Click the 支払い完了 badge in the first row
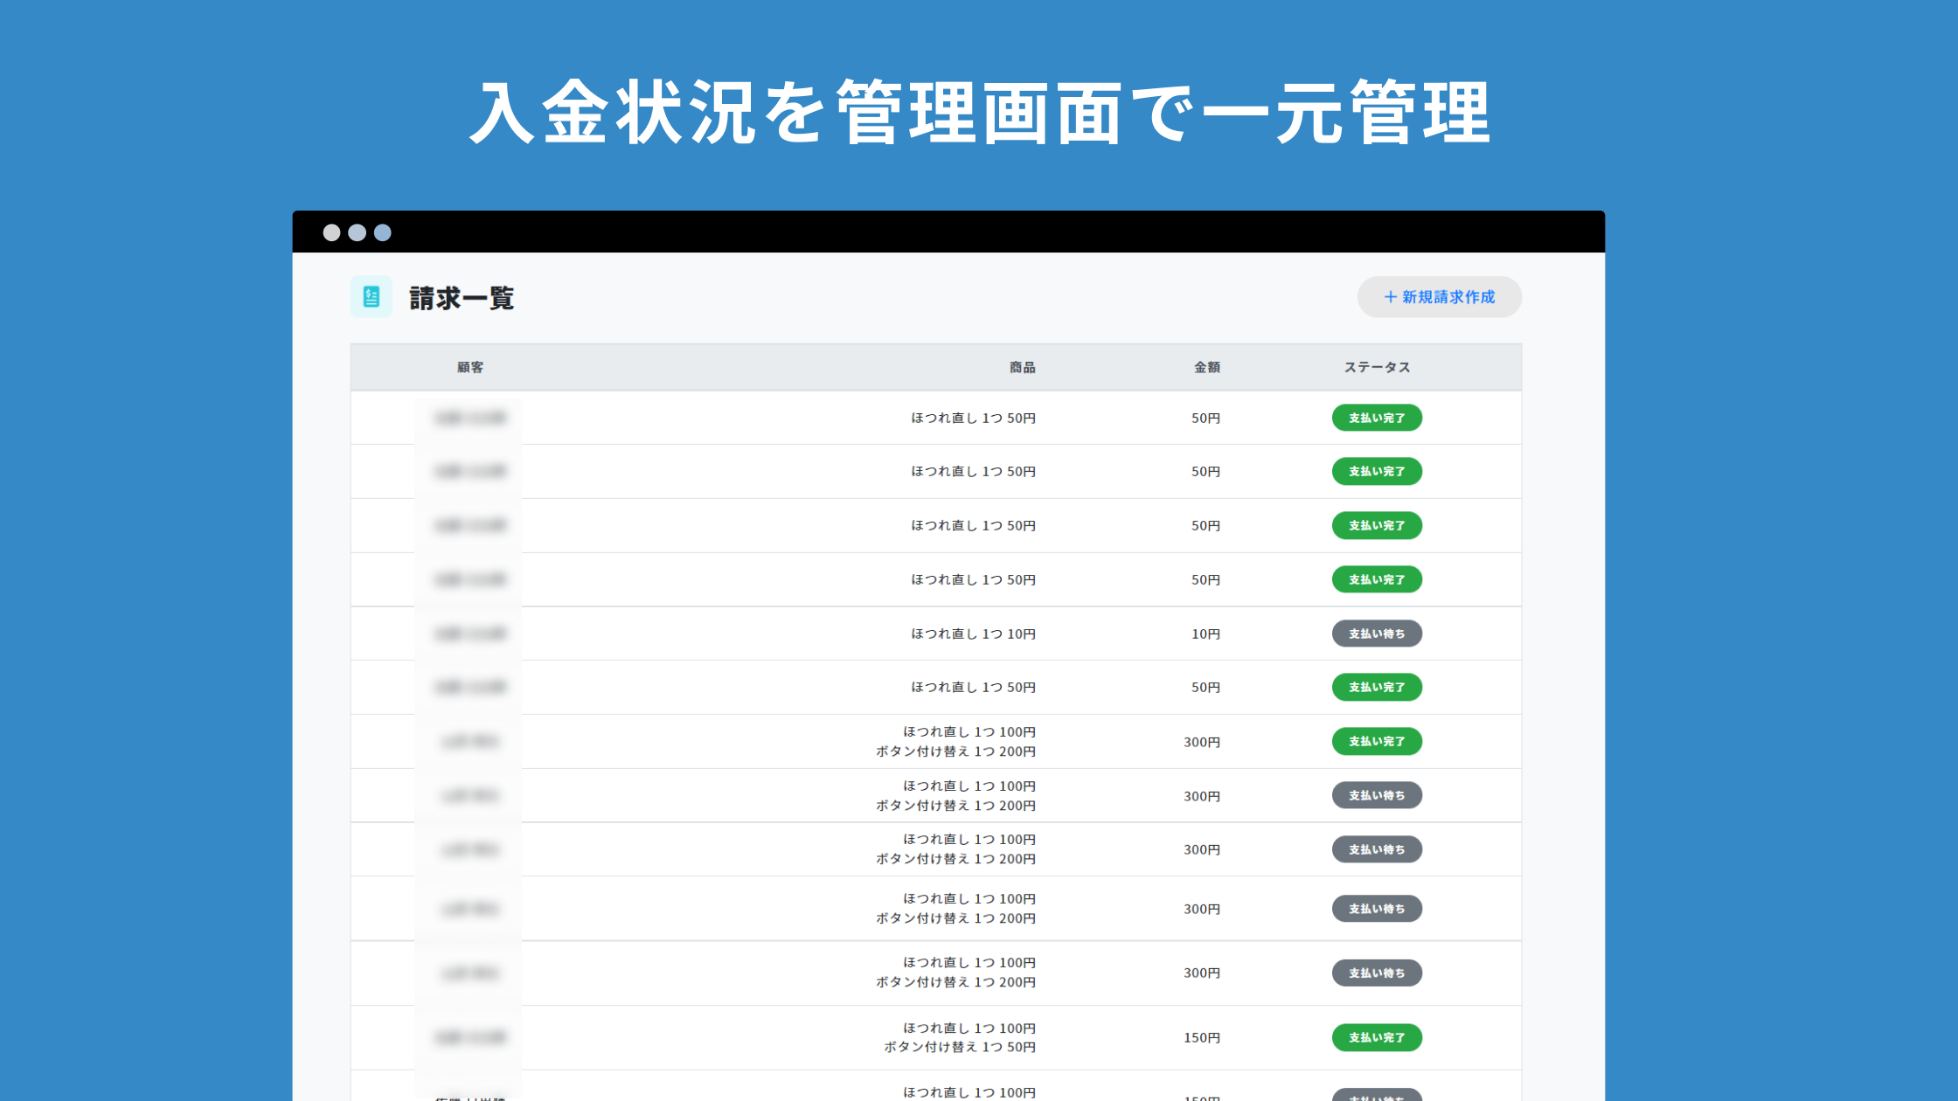 click(1377, 418)
